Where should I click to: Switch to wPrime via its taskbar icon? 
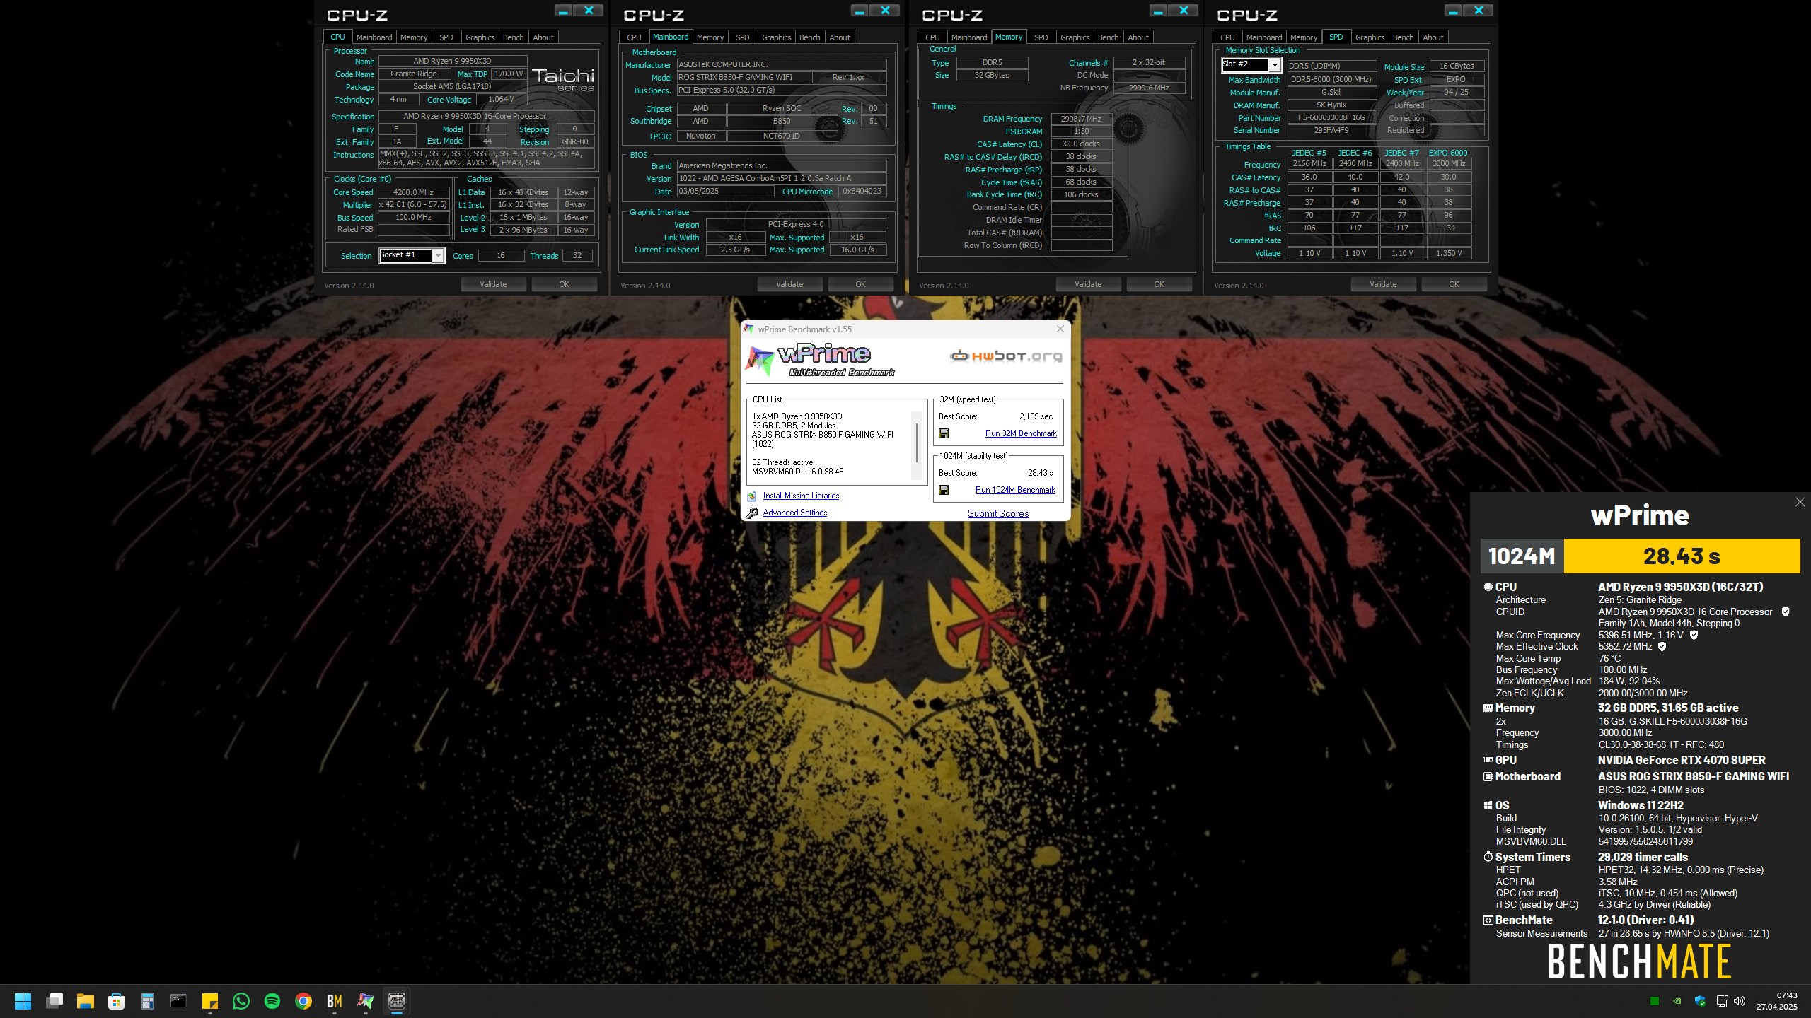click(x=366, y=1001)
